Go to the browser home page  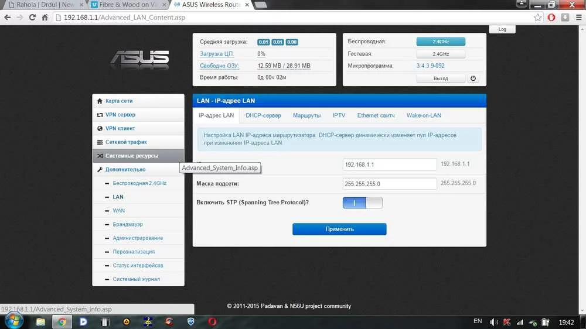point(45,17)
